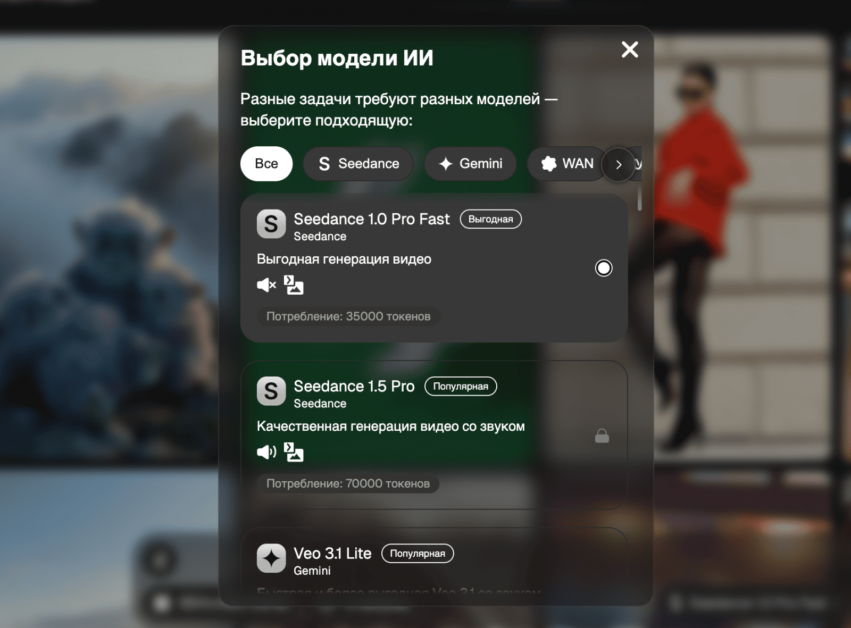Screen dimensions: 851x628
Task: Filter models by Gemini tab
Action: 470,164
